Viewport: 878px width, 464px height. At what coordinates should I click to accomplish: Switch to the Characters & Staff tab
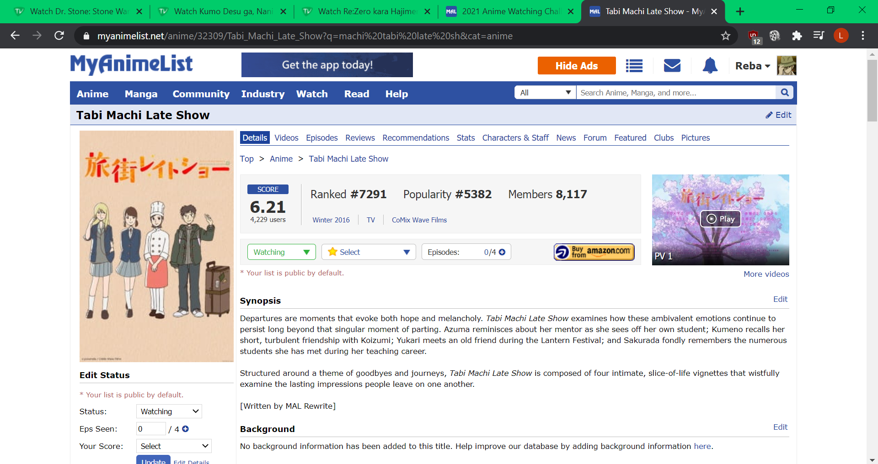515,138
